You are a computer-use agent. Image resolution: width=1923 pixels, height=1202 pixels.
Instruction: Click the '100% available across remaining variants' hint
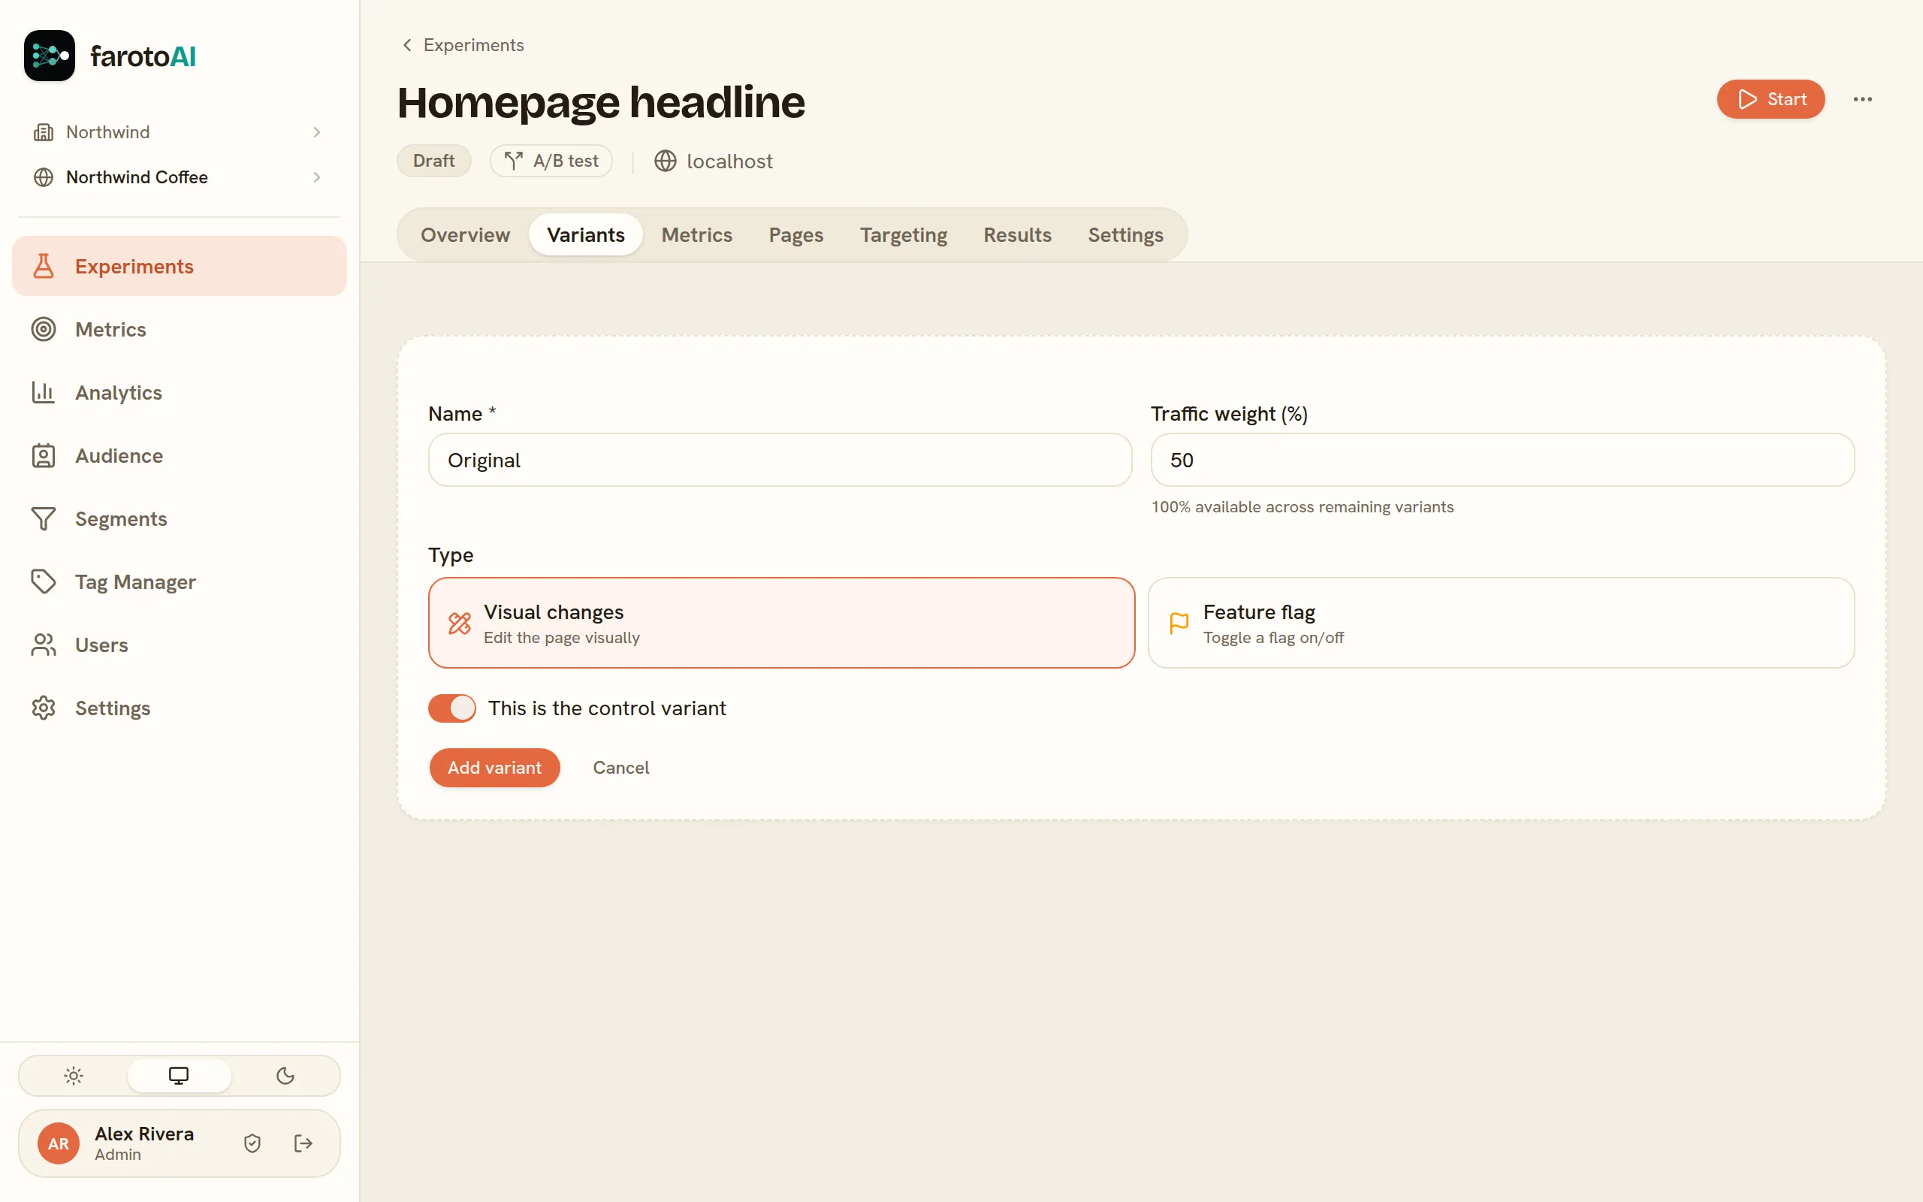(1303, 506)
